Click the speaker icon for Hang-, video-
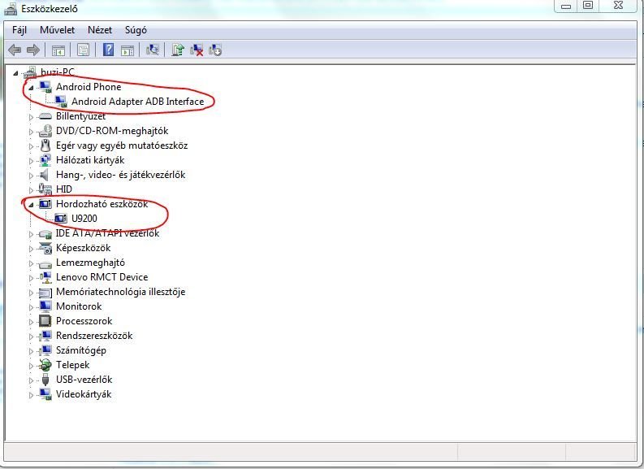 click(45, 175)
